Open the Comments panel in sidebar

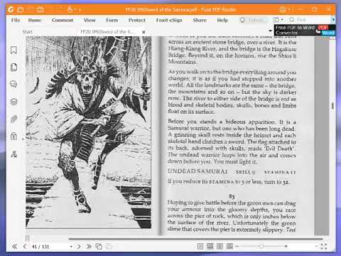13,84
